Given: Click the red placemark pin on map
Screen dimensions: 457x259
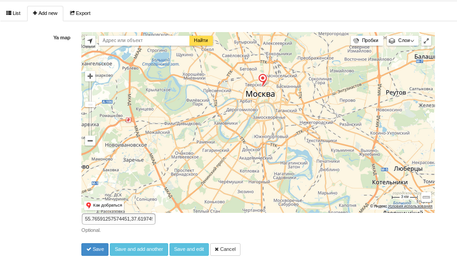Looking at the screenshot, I should pyautogui.click(x=263, y=80).
